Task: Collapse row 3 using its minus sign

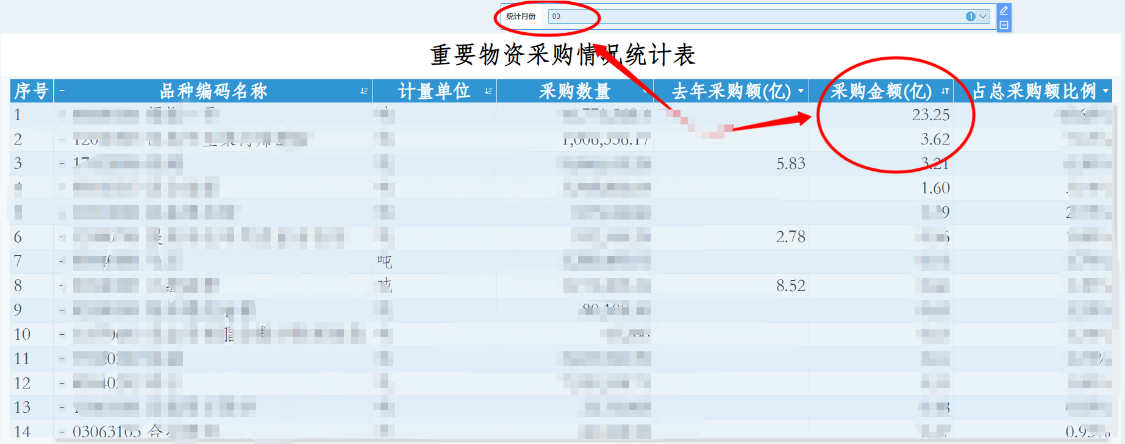Action: click(62, 164)
